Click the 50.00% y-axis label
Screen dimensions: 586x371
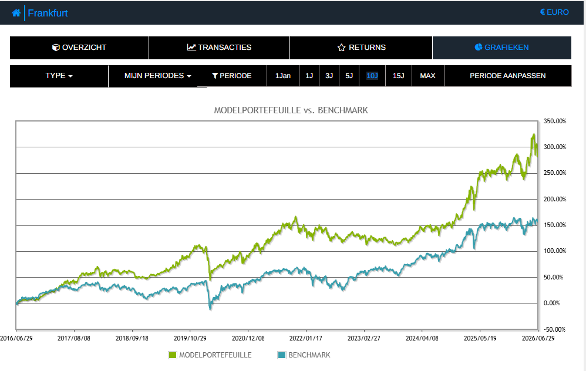click(553, 277)
